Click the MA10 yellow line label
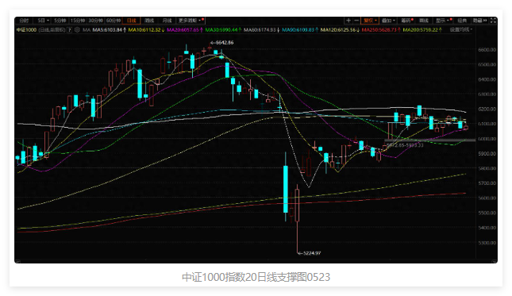This screenshot has height=296, width=512. 146,29
